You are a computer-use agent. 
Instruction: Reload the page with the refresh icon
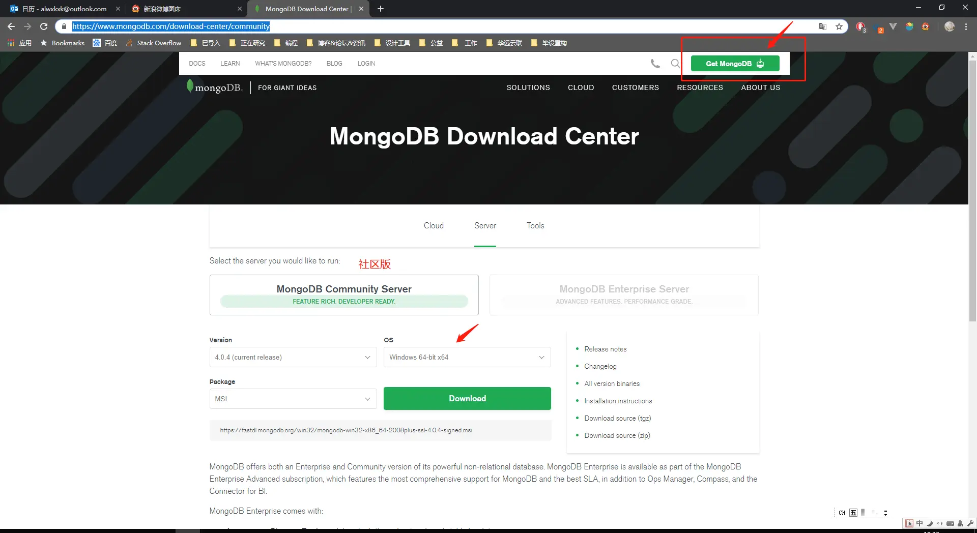(x=44, y=26)
